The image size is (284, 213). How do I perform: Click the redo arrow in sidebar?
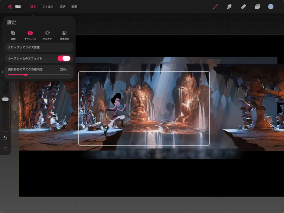click(x=5, y=148)
